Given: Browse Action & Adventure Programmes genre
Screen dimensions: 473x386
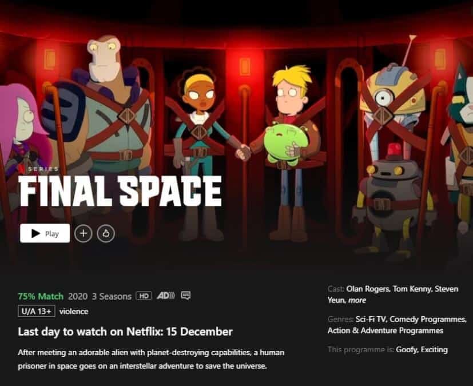Looking at the screenshot, I should coord(385,331).
